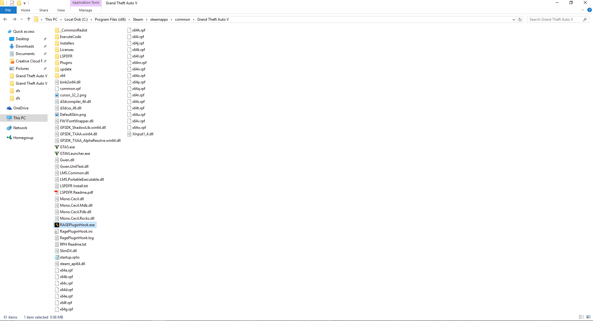Select the update folder
The height and width of the screenshot is (321, 593).
(63, 69)
